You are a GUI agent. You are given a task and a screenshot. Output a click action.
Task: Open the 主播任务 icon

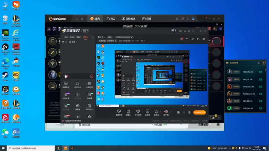89,85
